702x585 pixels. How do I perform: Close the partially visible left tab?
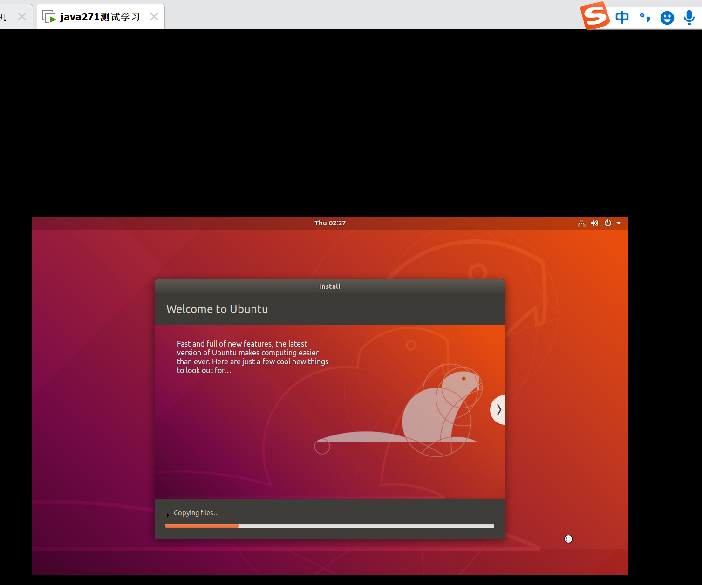22,17
